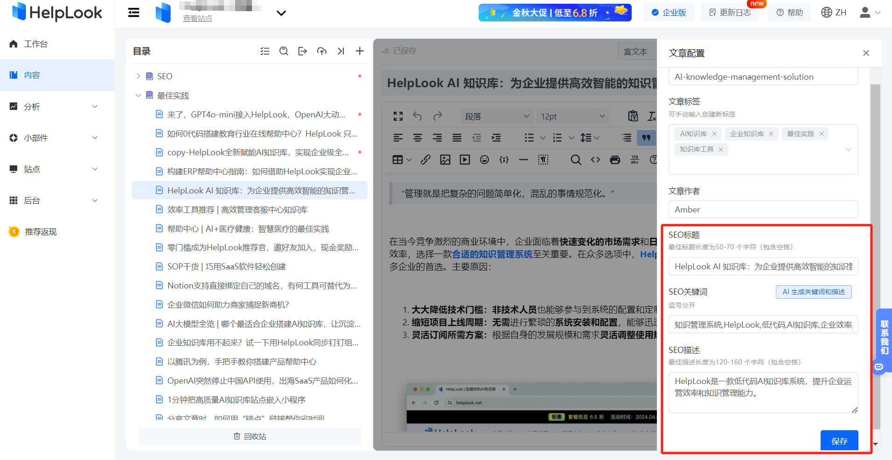Expand the 后台 sidebar menu
892x460 pixels.
pos(95,200)
